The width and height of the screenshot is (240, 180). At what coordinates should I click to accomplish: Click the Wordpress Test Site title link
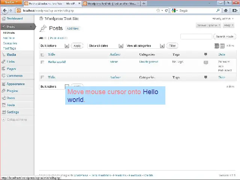tap(61, 18)
